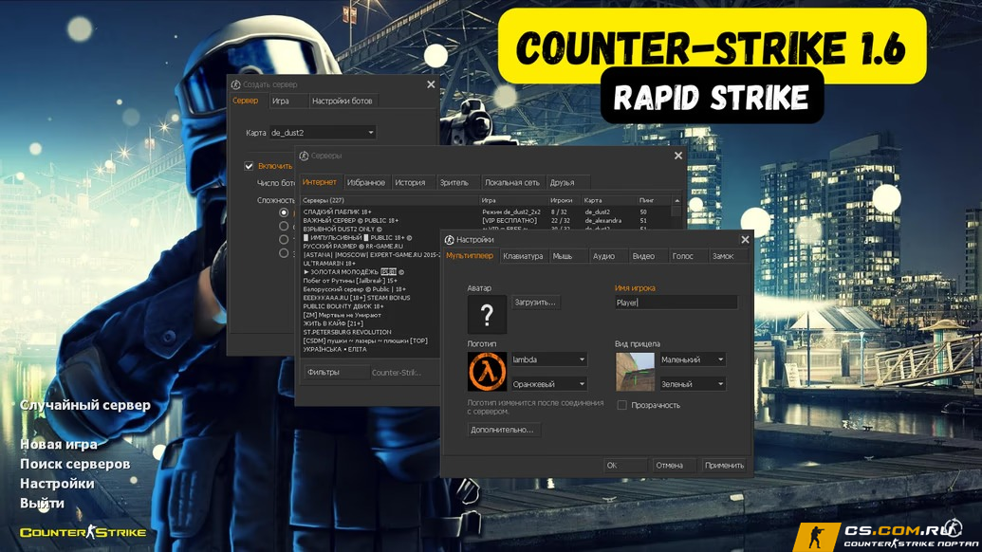Image resolution: width=982 pixels, height=552 pixels.
Task: Open the Фильтры button in Серверы
Action: (x=336, y=373)
